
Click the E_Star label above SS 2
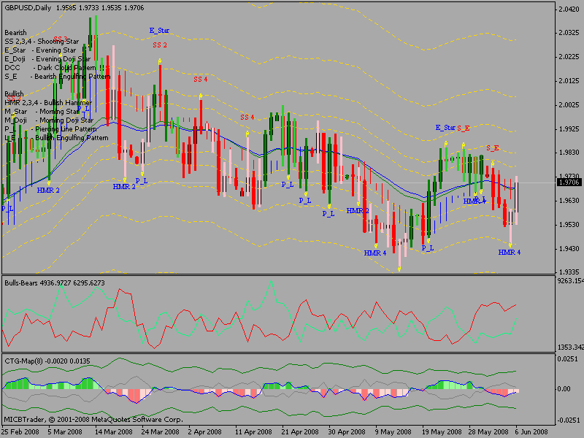[159, 31]
